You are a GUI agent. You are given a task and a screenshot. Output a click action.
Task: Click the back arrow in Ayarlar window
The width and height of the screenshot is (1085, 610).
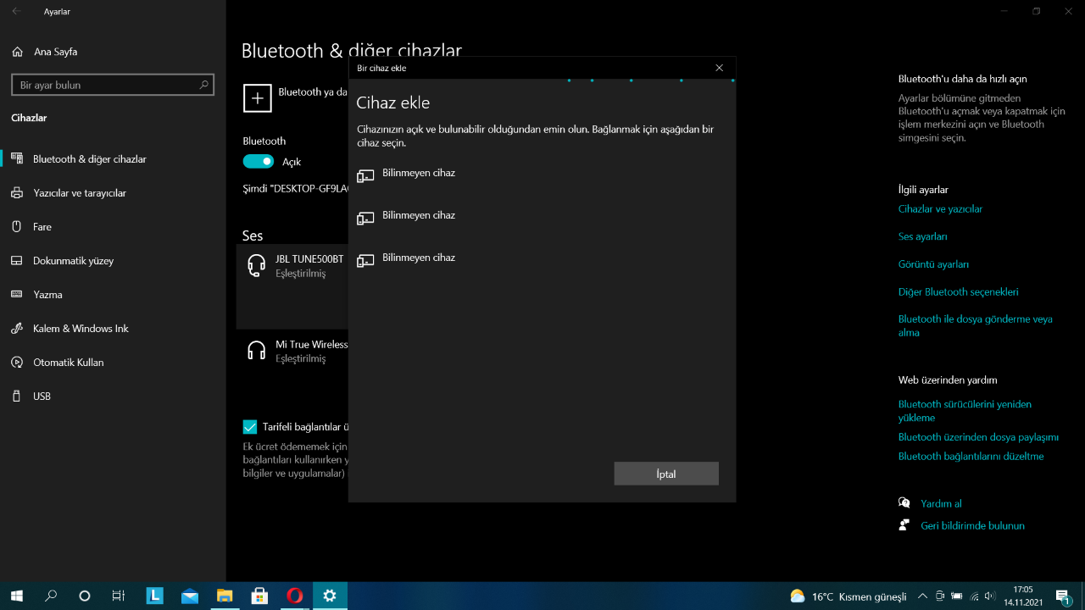point(17,12)
